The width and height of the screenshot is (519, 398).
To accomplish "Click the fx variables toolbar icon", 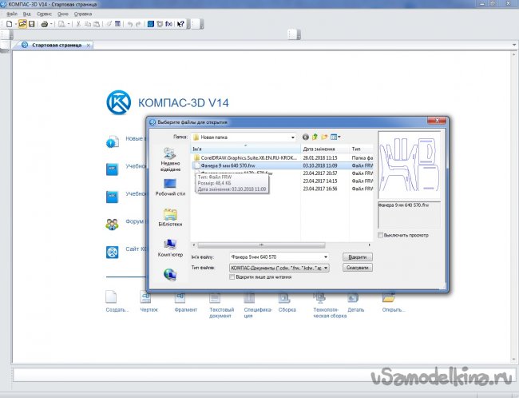I will click(170, 24).
